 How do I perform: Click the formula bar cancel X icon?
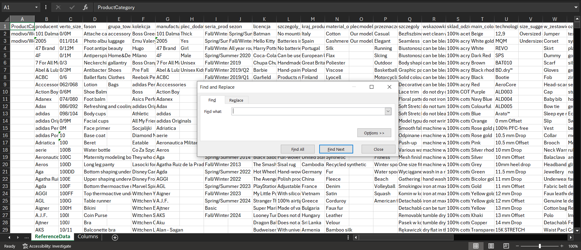tap(58, 7)
